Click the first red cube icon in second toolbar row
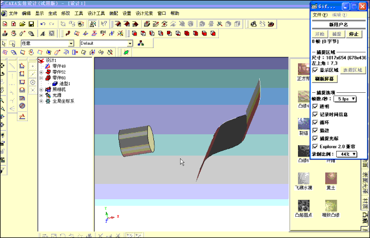Image resolution: width=370 pixels, height=238 pixels. click(x=134, y=33)
